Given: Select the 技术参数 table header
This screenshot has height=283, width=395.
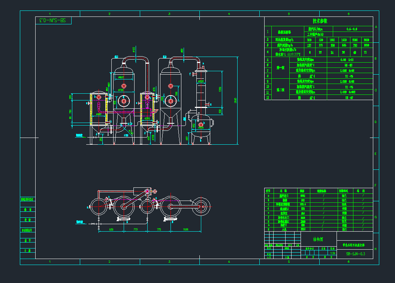Looking at the screenshot, I should tap(320, 21).
